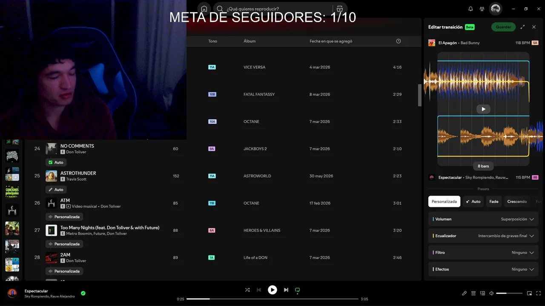The image size is (545, 306).
Task: Go to Spotify home via house icon
Action: click(204, 9)
